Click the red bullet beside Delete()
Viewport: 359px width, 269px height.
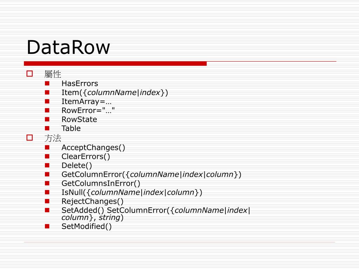coord(47,165)
